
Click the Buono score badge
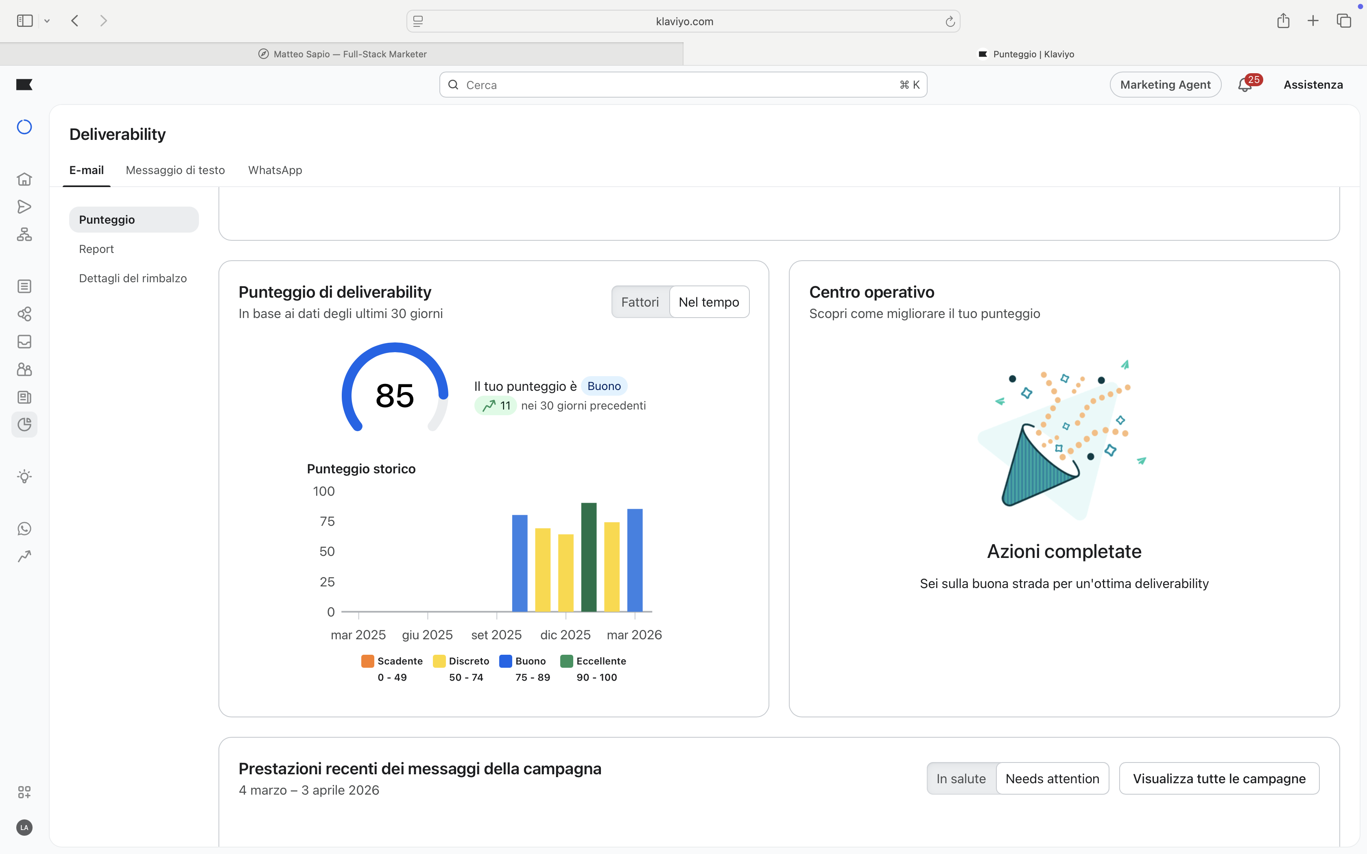point(604,386)
